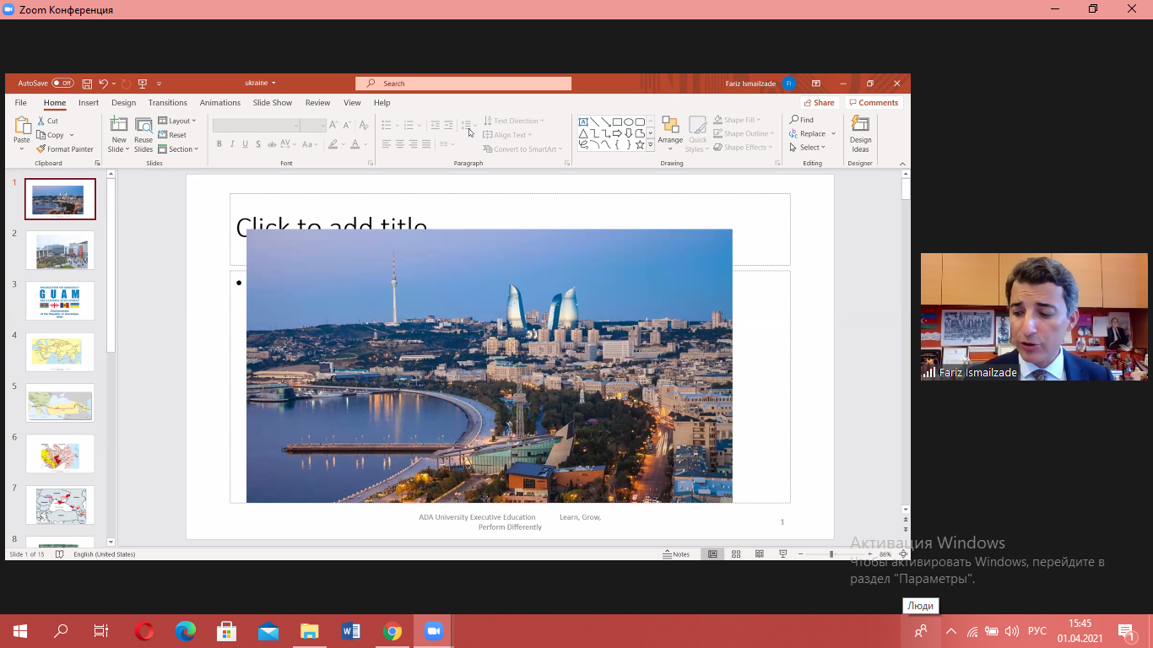Click the Format Painter tool
This screenshot has width=1153, height=648.
click(65, 149)
